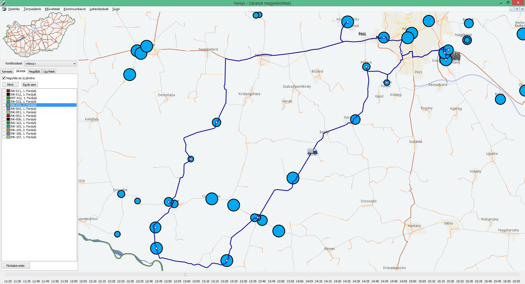Click the lone stop marker north-west of Harkány
The height and width of the screenshot is (284, 525).
(x=279, y=231)
